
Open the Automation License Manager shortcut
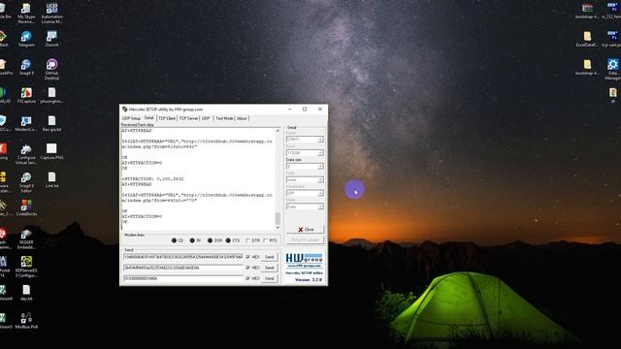(x=51, y=14)
